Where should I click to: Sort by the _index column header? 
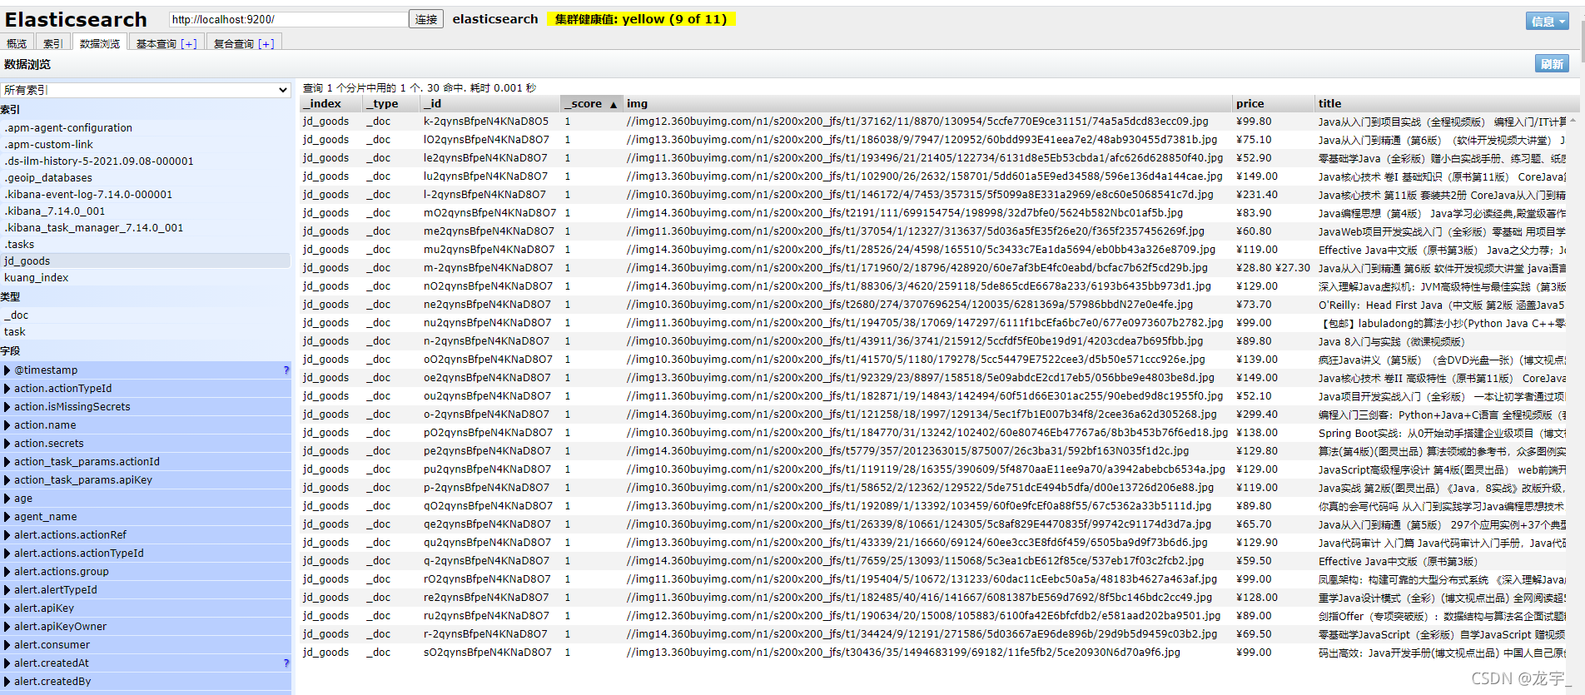click(x=330, y=103)
